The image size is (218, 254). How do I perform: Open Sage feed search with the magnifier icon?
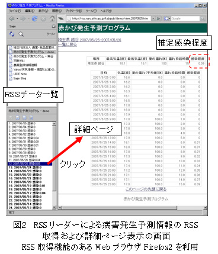point(21,34)
